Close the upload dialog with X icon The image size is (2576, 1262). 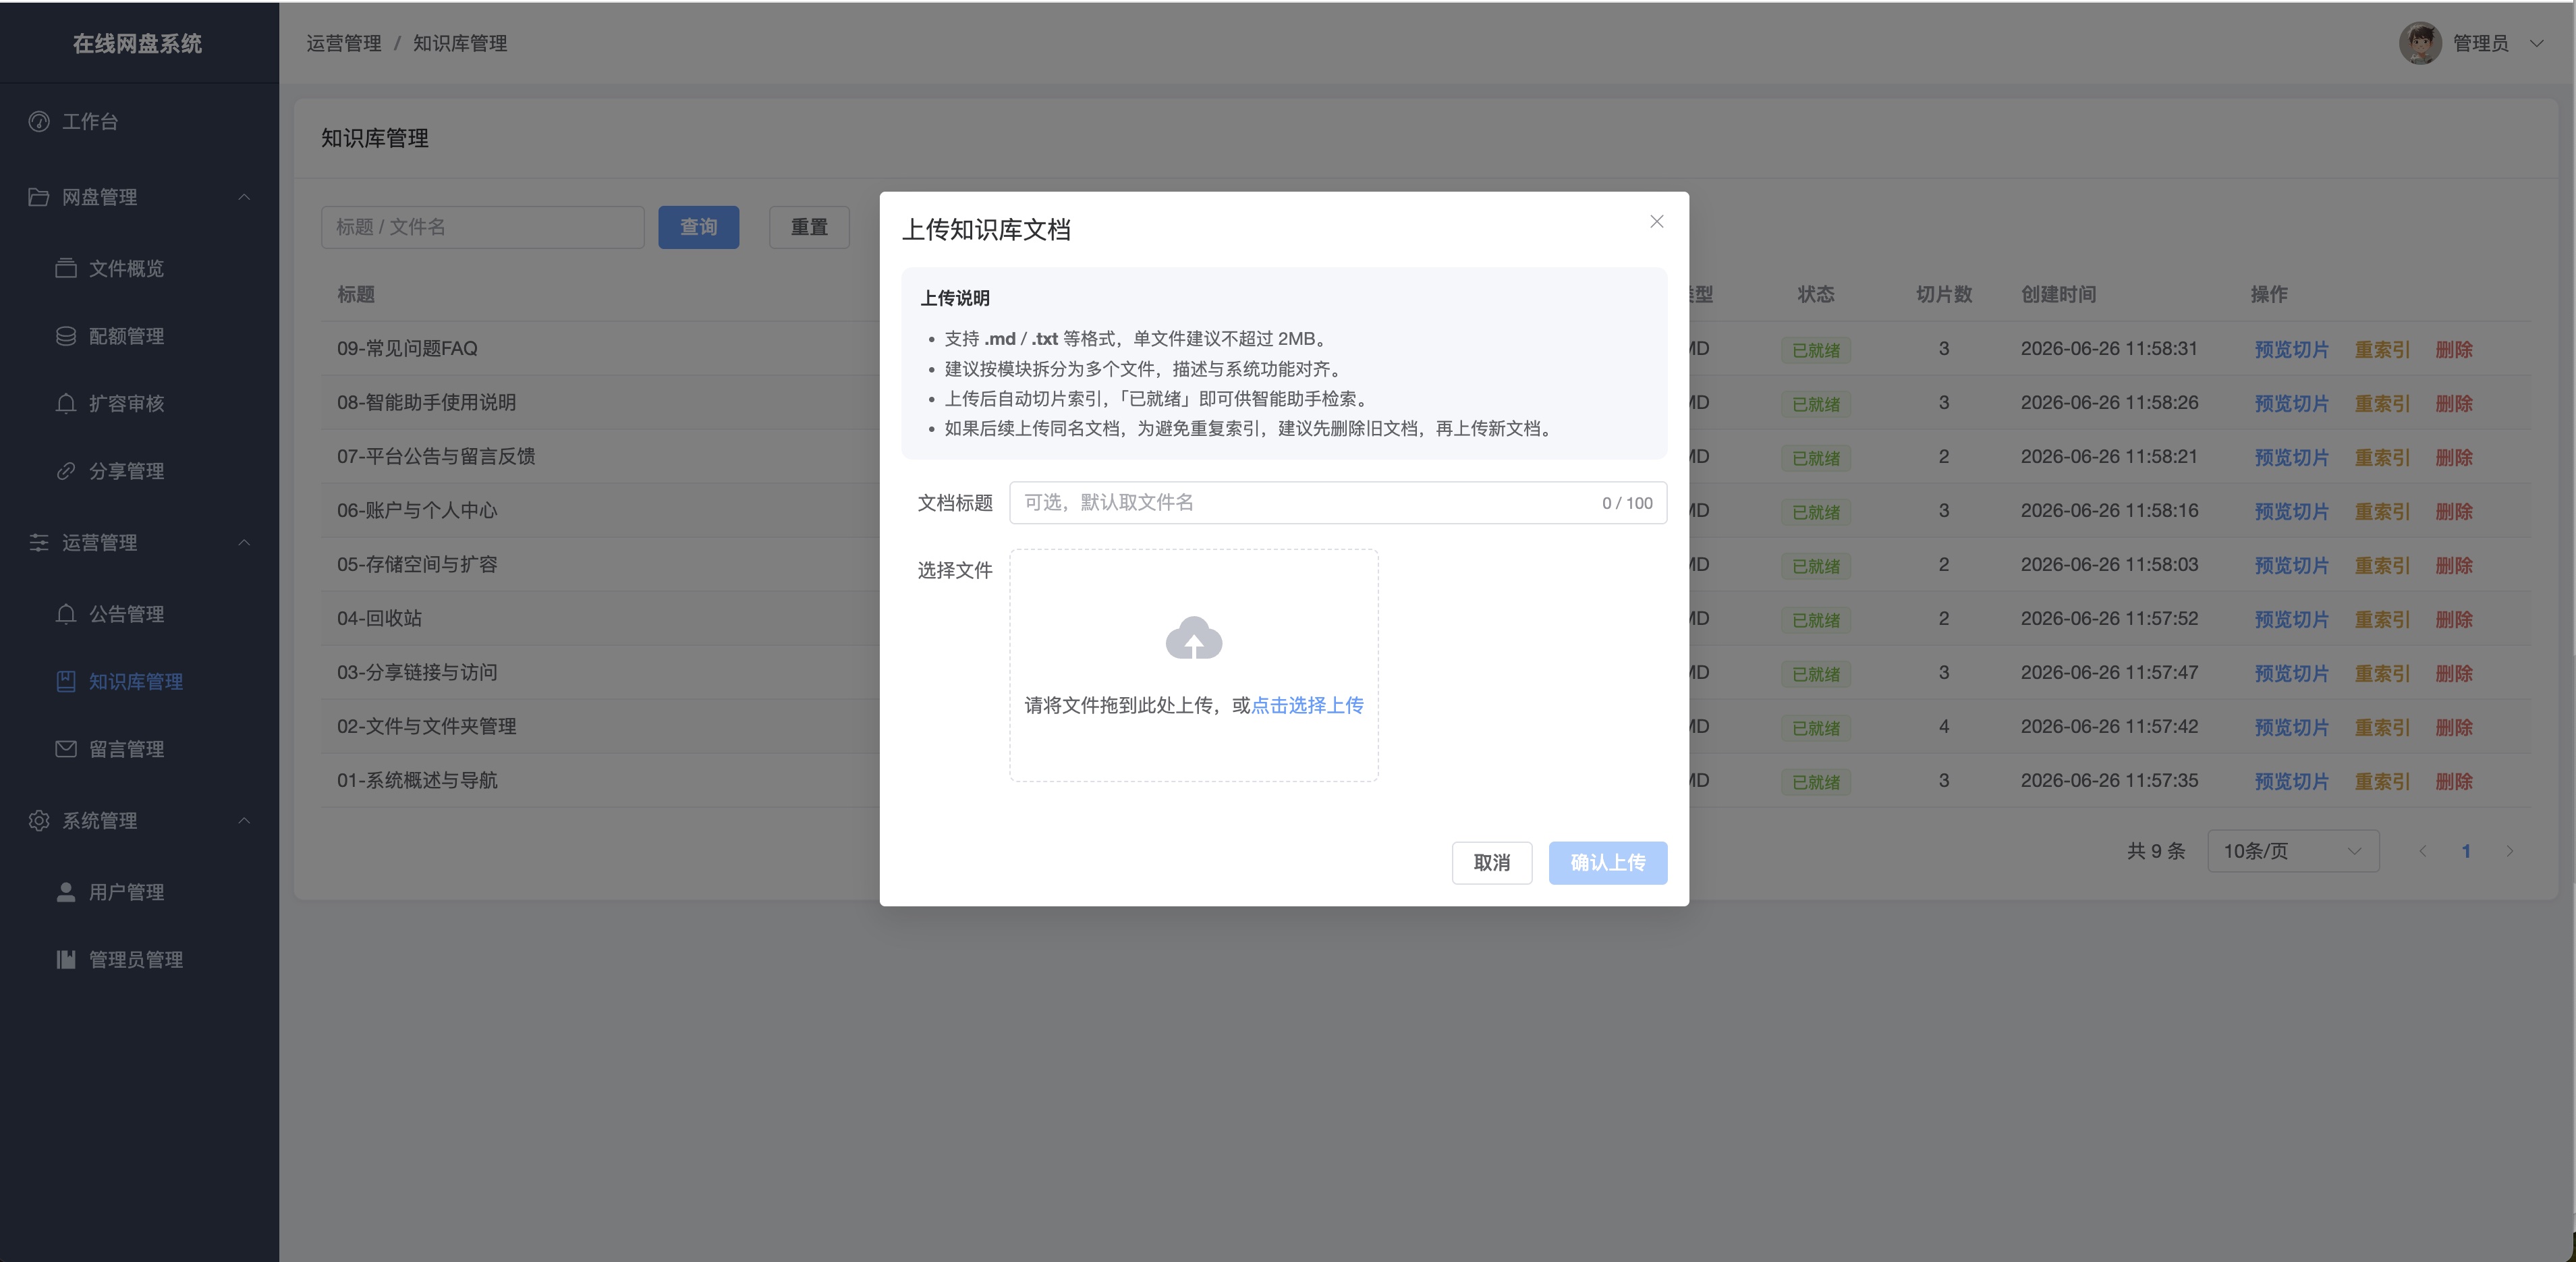click(1656, 221)
